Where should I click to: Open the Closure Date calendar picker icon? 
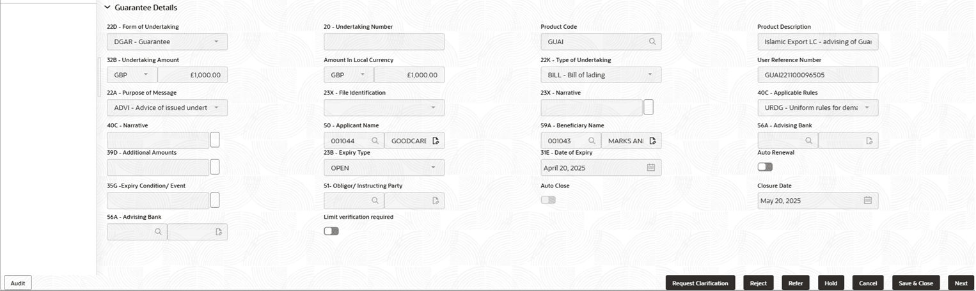867,200
